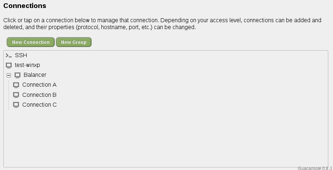Viewport: 333px width, 170px height.
Task: Click the test-winxp monitor icon
Action: pyautogui.click(x=9, y=65)
